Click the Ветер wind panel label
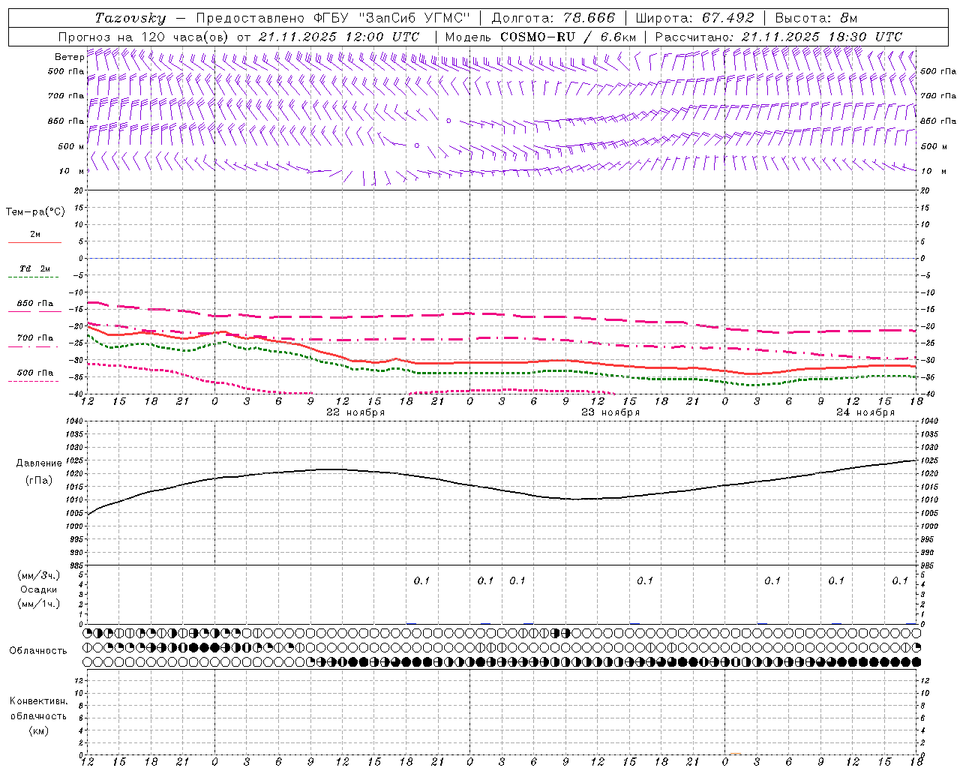 [x=69, y=57]
